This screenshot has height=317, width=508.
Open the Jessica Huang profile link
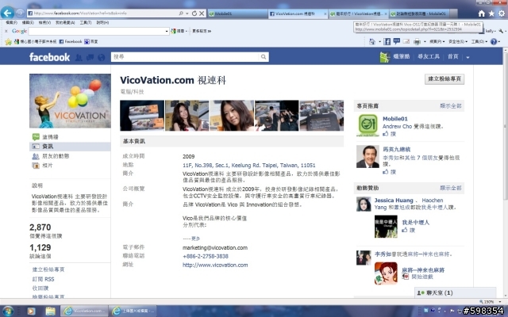(394, 201)
